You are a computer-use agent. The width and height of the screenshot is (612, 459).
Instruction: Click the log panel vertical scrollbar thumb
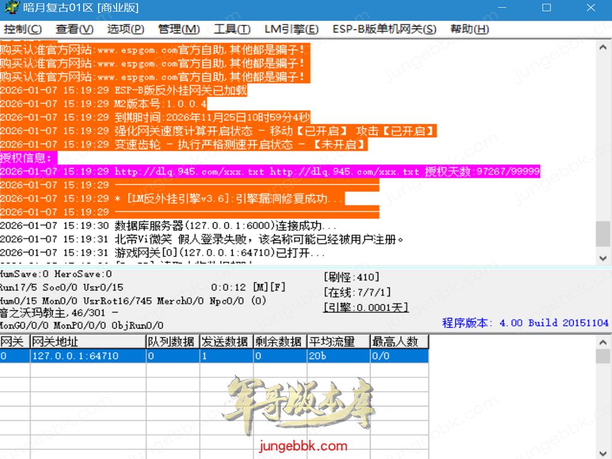point(604,233)
